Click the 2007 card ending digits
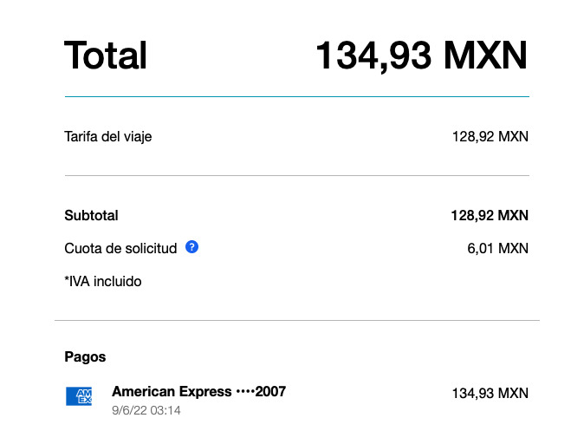Viewport: 571px width, 431px height. pyautogui.click(x=270, y=392)
